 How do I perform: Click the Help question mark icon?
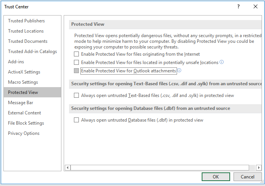pos(238,6)
